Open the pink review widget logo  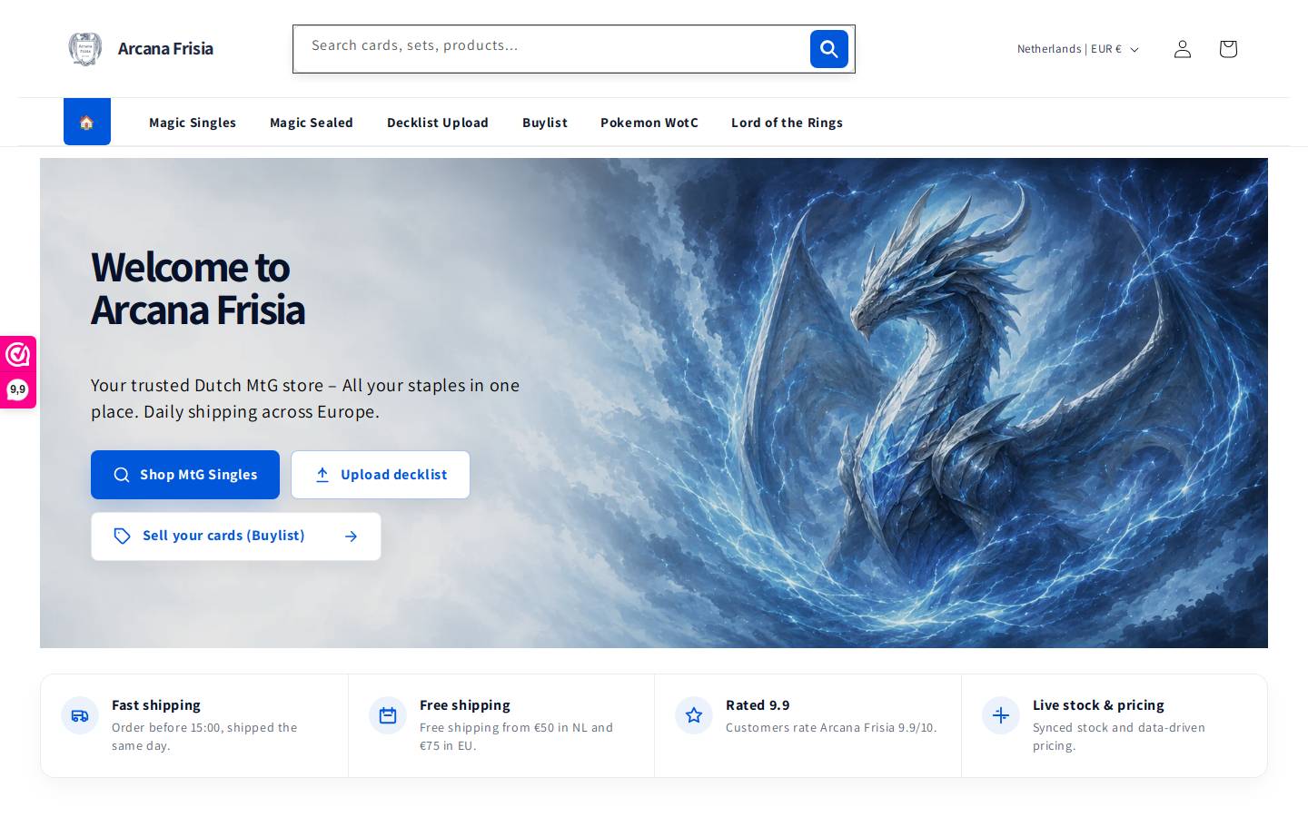point(18,354)
